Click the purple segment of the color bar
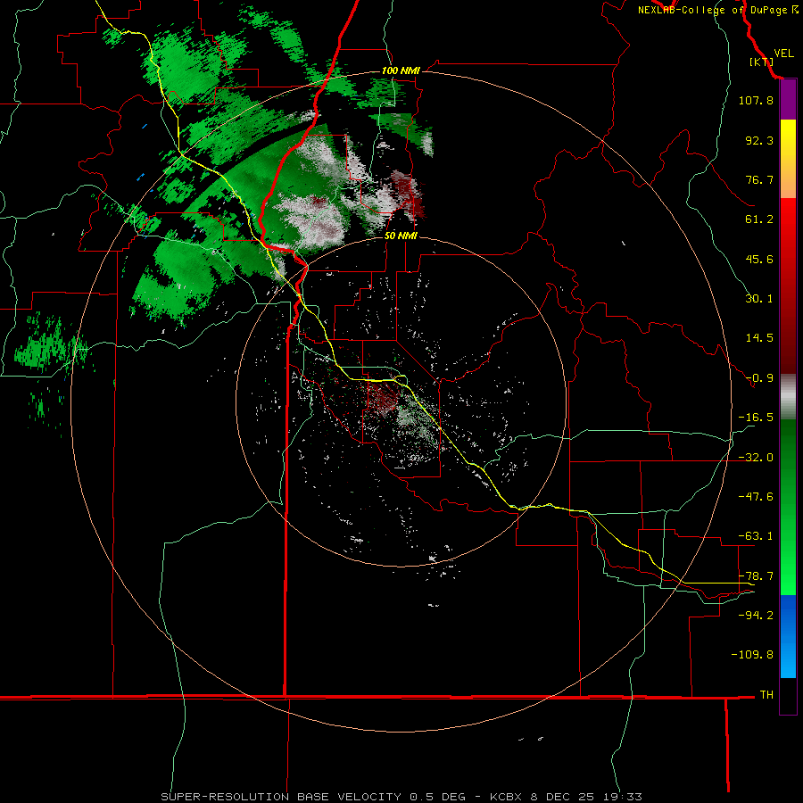 coord(788,100)
